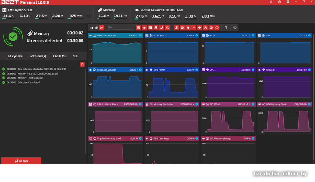
Task: Select the 'Memory - Started (Duration : 00:30:00)' log entry
Action: click(30, 73)
